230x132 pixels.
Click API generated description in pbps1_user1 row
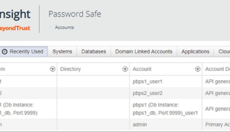pyautogui.click(x=216, y=82)
